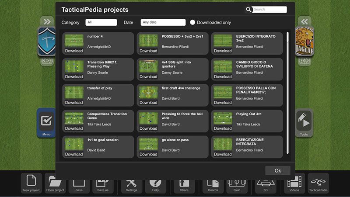Download 'ESERCITAZIONE INTEGRATA' project
Viewport: 350px width, 197px height.
click(x=223, y=154)
